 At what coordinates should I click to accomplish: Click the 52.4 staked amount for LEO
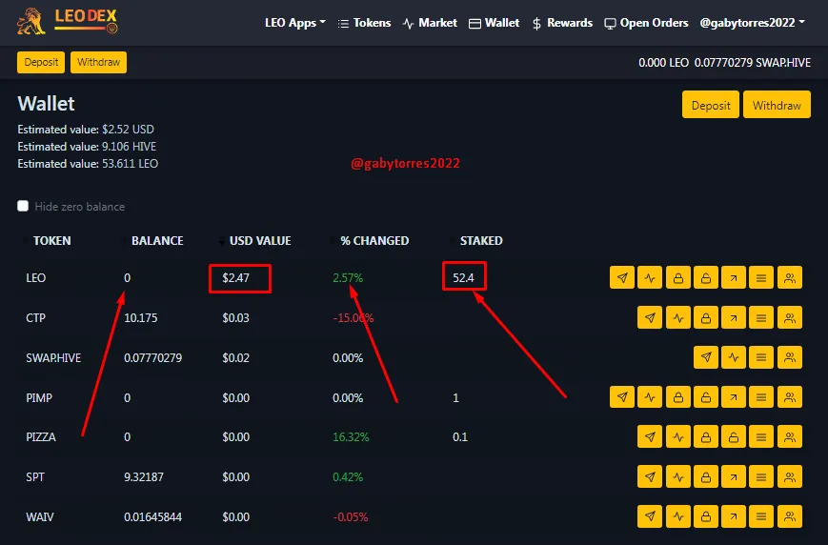click(x=463, y=278)
